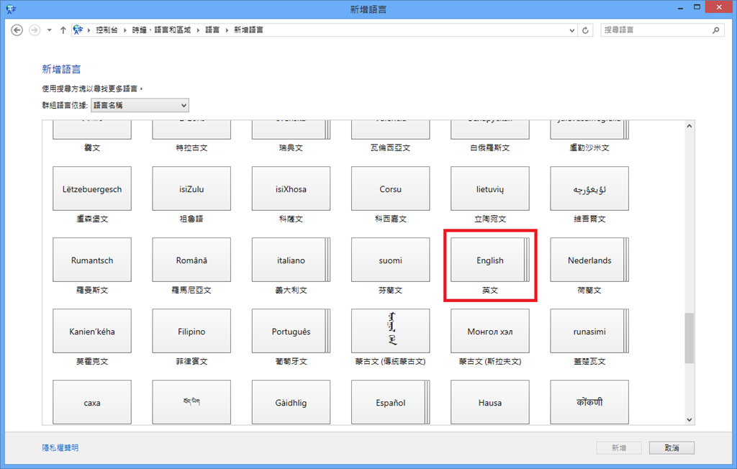Click the 白俄羅斯文 label
The height and width of the screenshot is (469, 737).
point(489,148)
